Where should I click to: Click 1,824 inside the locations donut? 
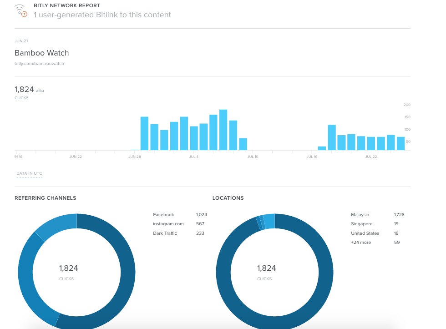pyautogui.click(x=267, y=268)
